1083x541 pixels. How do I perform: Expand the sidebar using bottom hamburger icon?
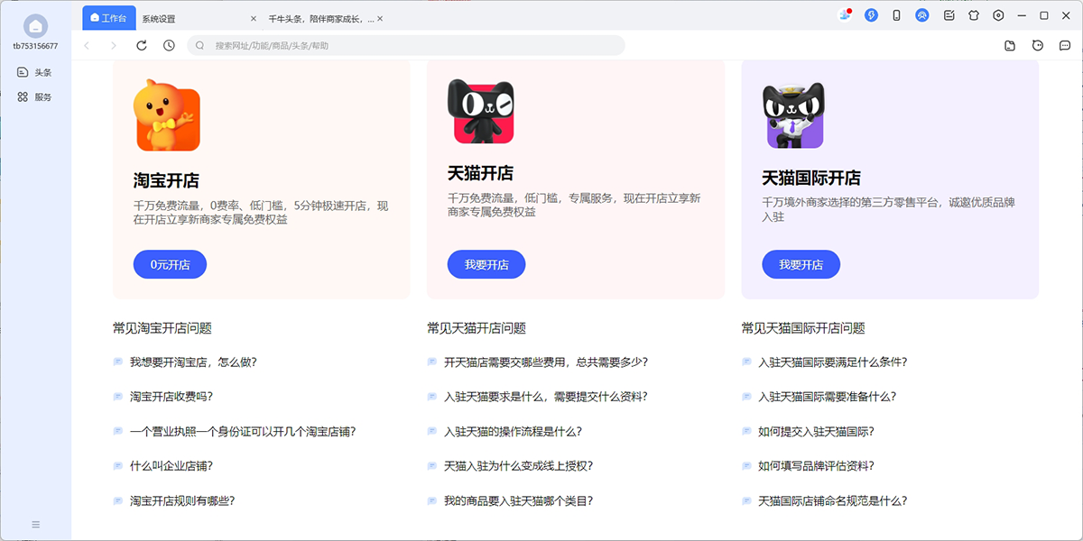tap(36, 524)
